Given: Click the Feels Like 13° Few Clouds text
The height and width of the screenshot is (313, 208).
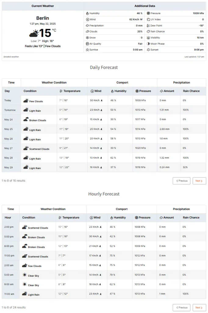Looking at the screenshot, I should coord(43,46).
